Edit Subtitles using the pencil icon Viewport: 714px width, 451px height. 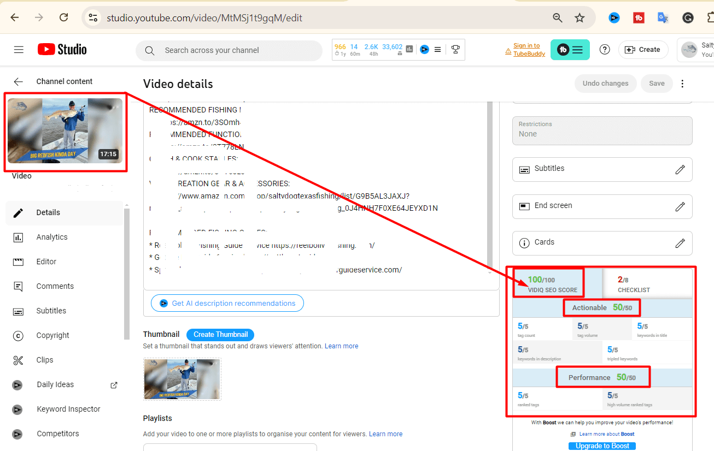(x=680, y=169)
